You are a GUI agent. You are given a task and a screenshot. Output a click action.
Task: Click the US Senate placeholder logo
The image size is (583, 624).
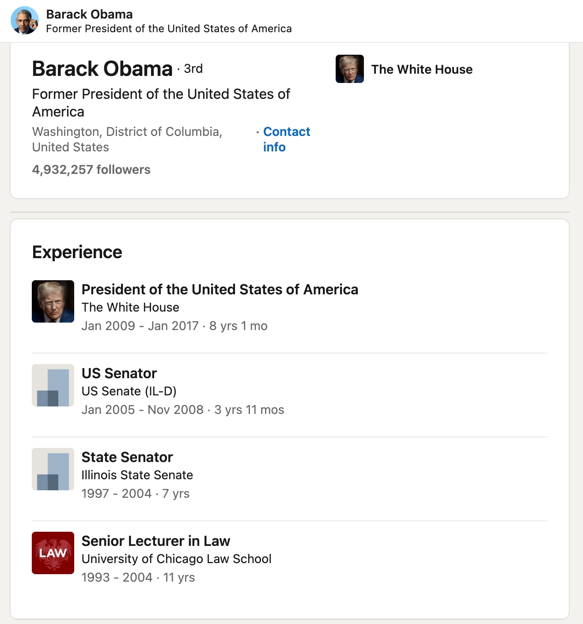(x=53, y=385)
